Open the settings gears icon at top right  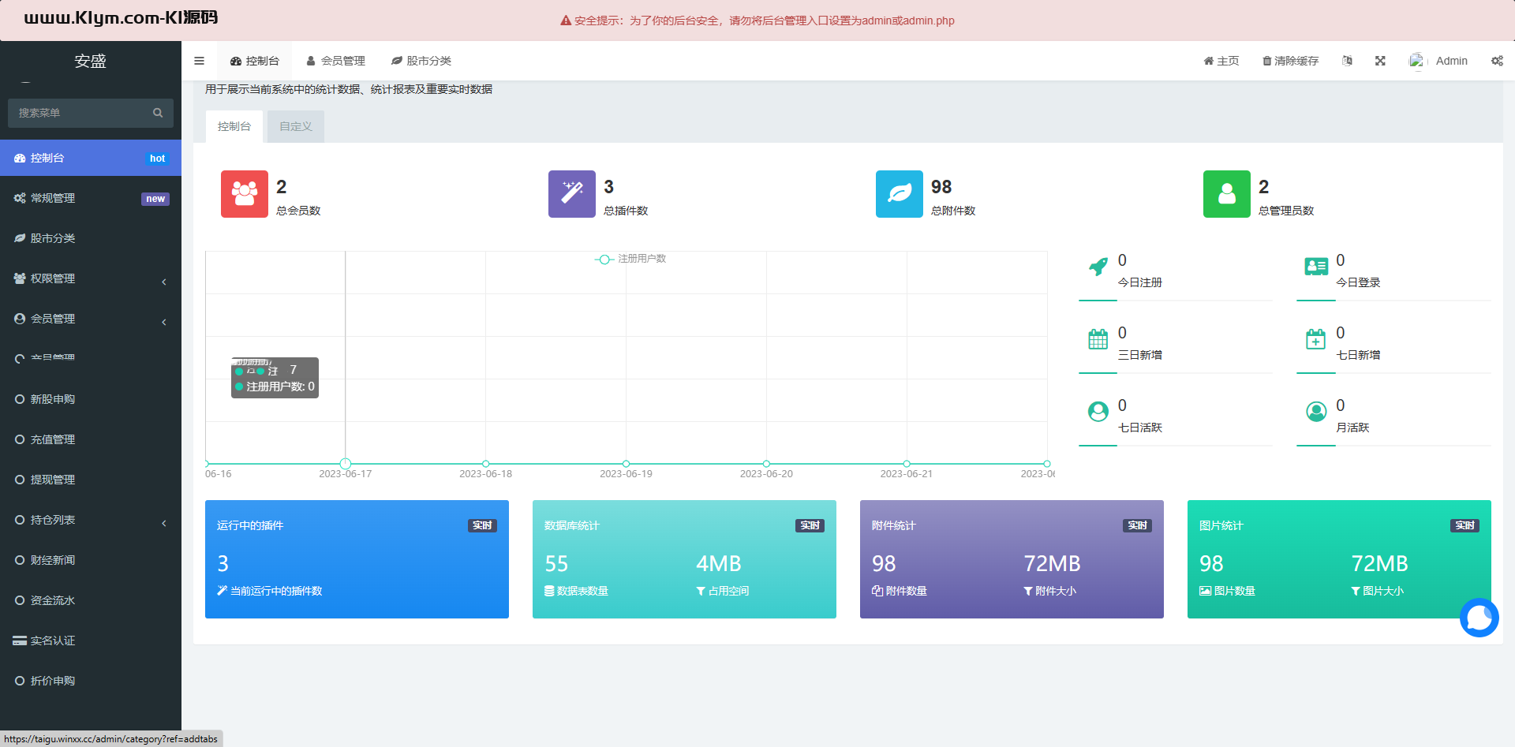pyautogui.click(x=1497, y=61)
